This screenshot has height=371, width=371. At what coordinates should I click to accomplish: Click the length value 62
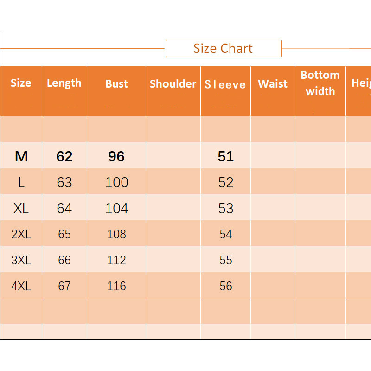tap(64, 157)
